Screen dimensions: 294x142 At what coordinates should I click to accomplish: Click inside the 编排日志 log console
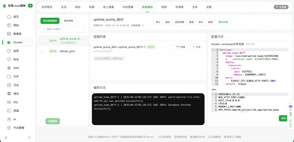tap(148, 109)
